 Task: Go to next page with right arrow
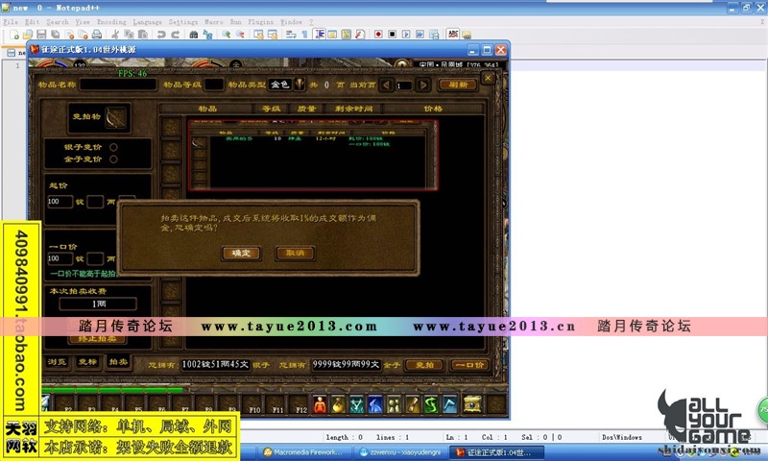(x=422, y=85)
